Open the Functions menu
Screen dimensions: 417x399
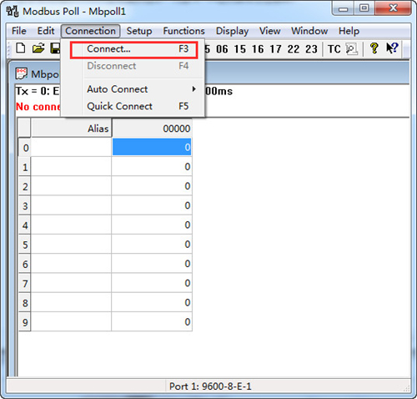point(183,31)
